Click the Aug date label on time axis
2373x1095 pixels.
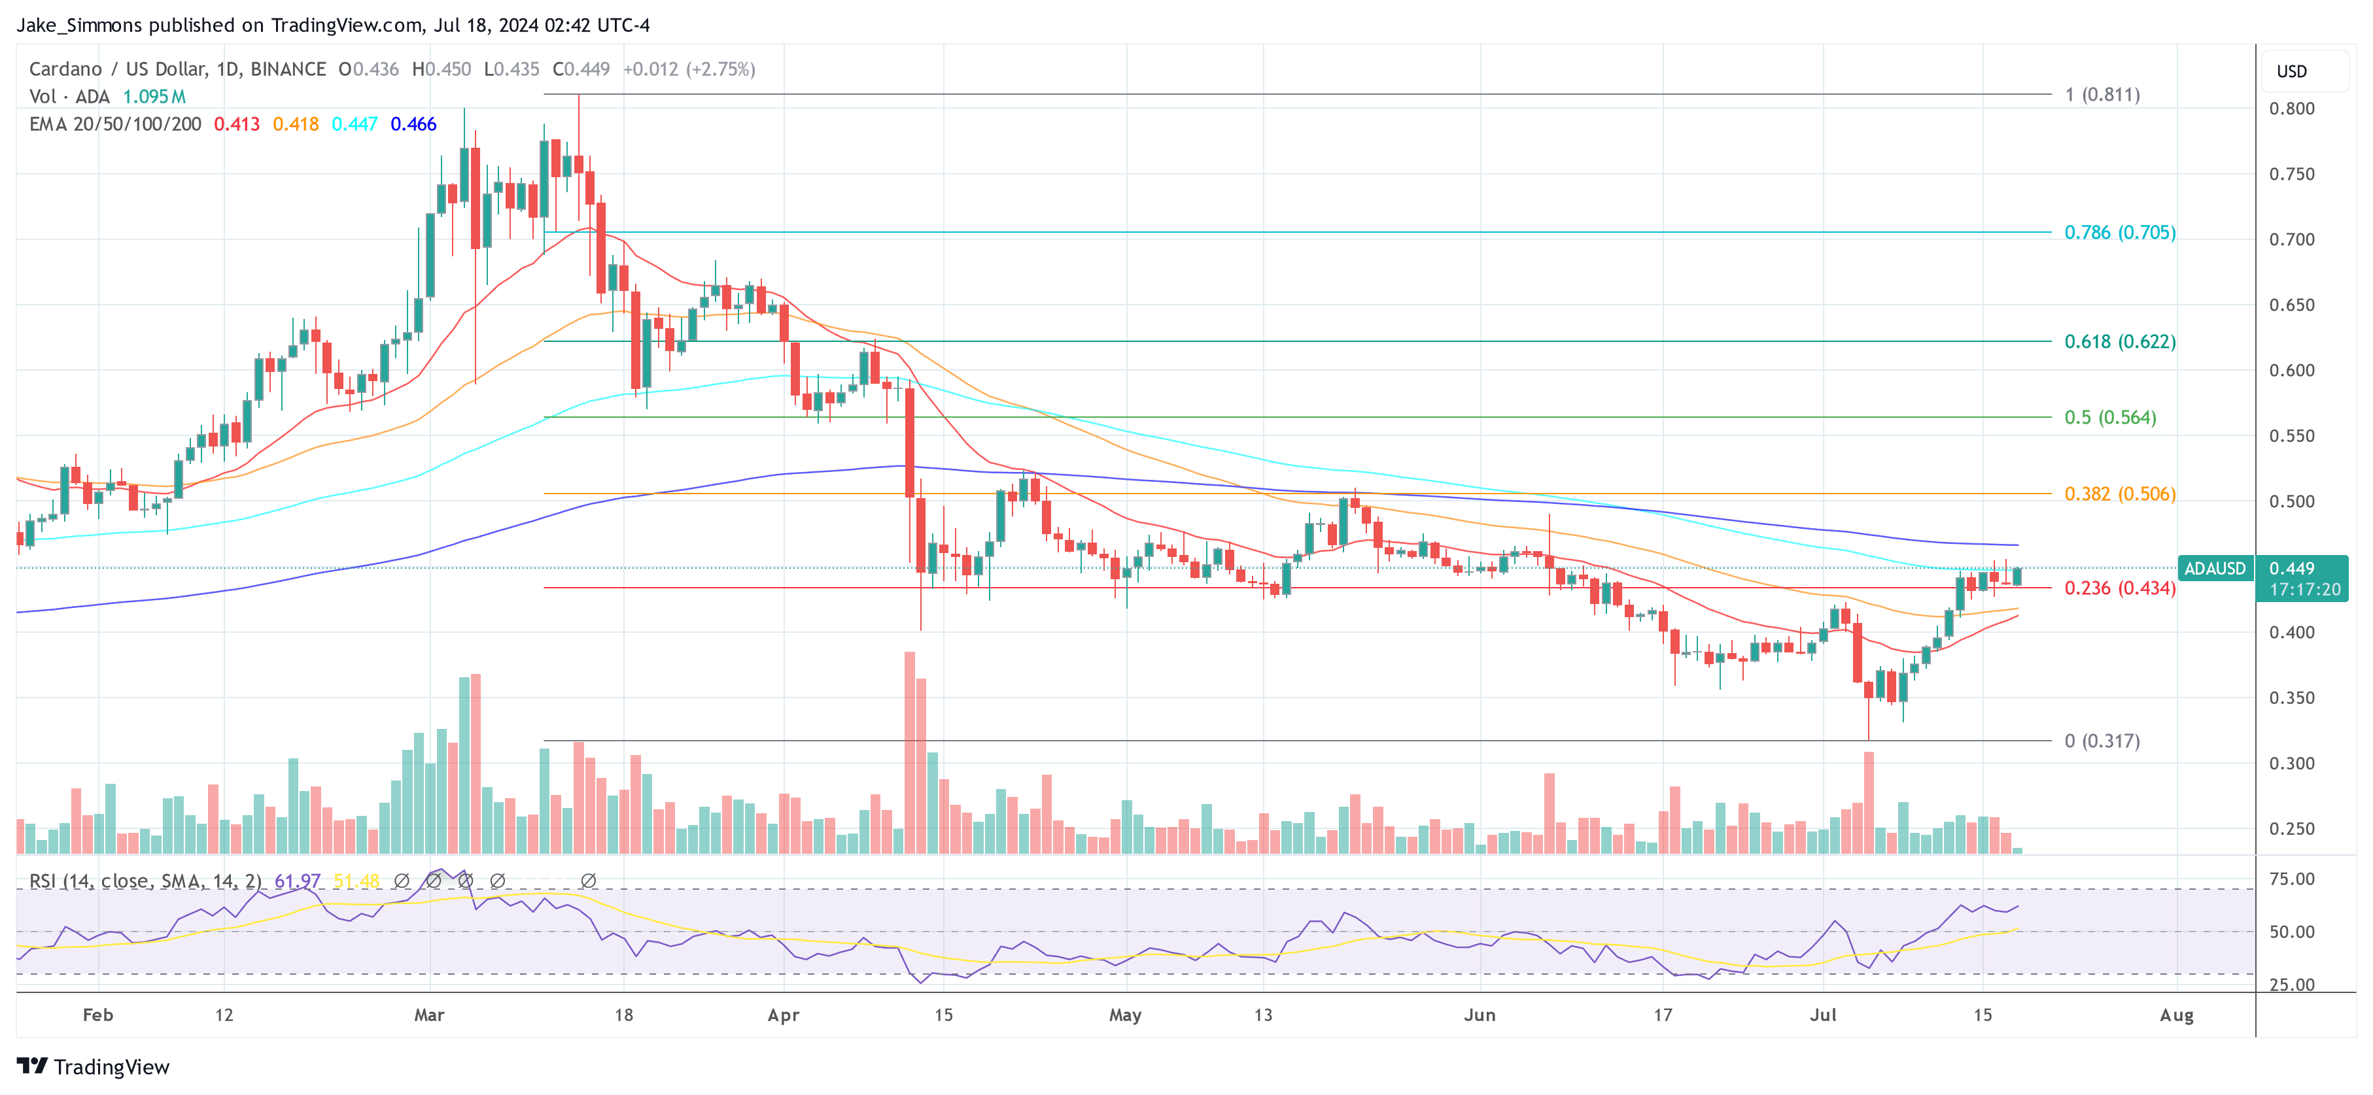click(x=2177, y=1015)
